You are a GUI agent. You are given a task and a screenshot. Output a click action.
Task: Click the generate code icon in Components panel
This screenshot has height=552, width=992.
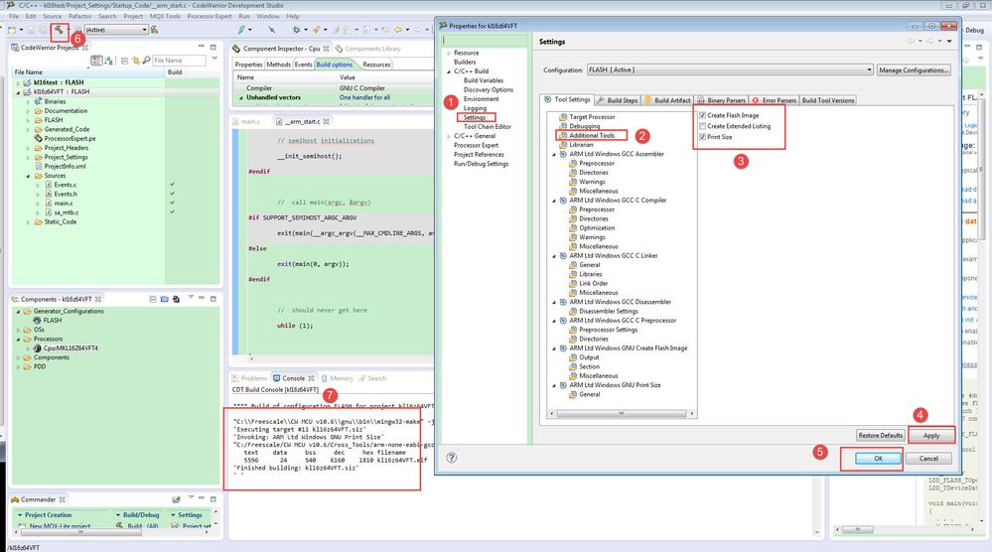[176, 299]
